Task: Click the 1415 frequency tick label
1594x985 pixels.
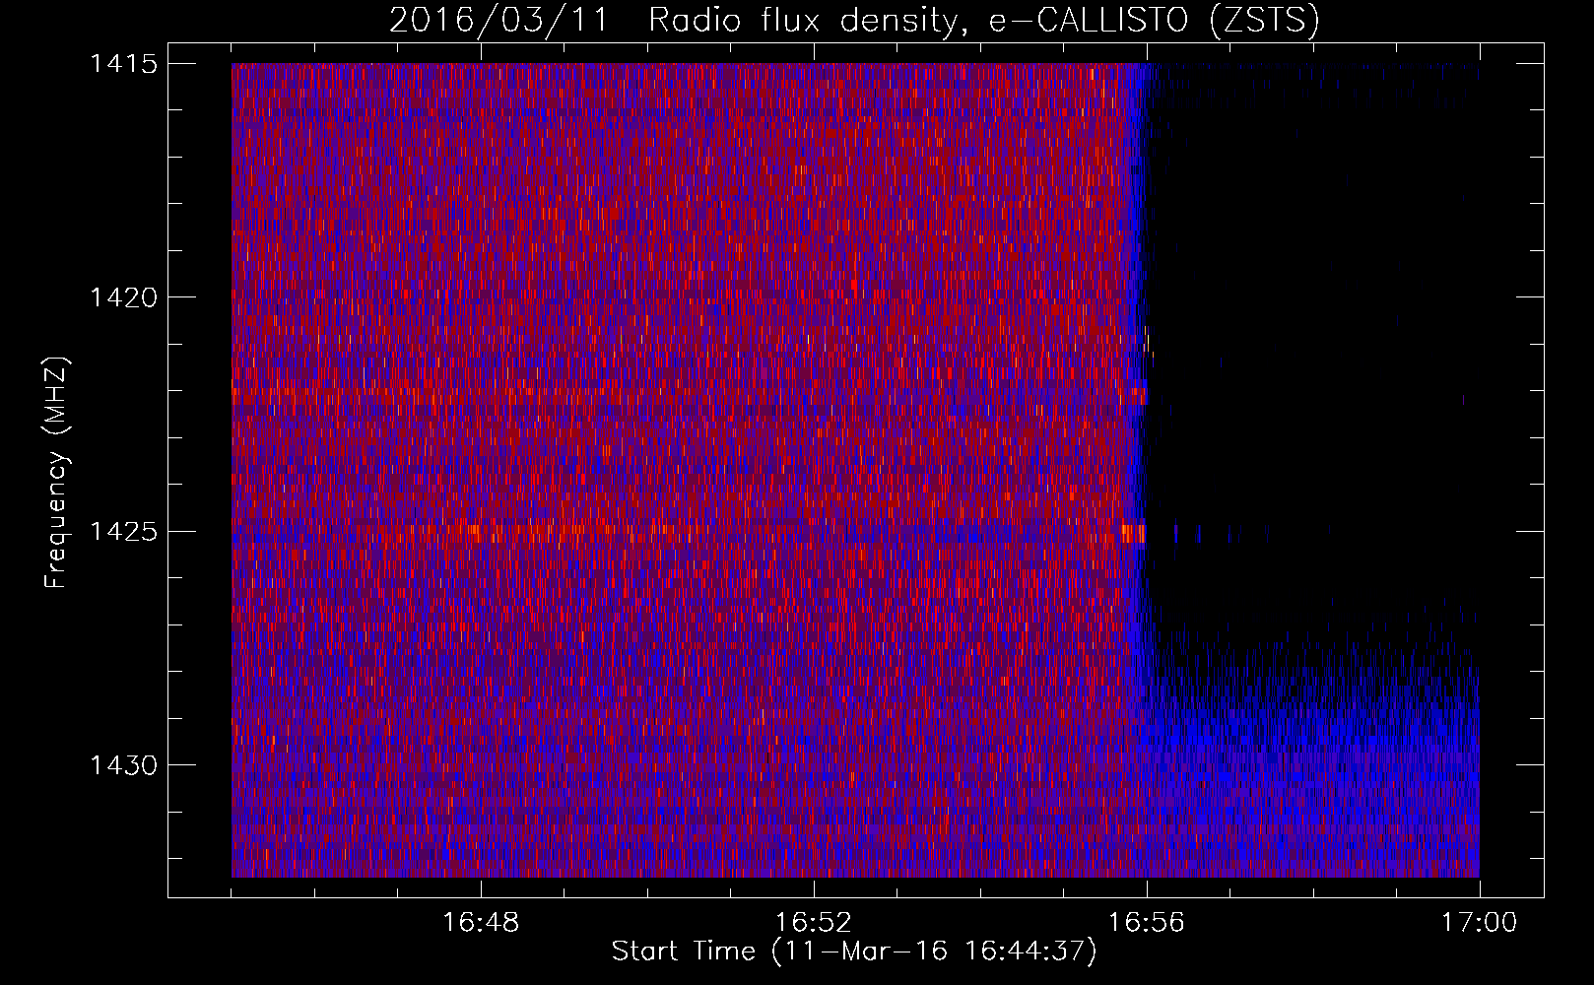Action: (x=124, y=64)
